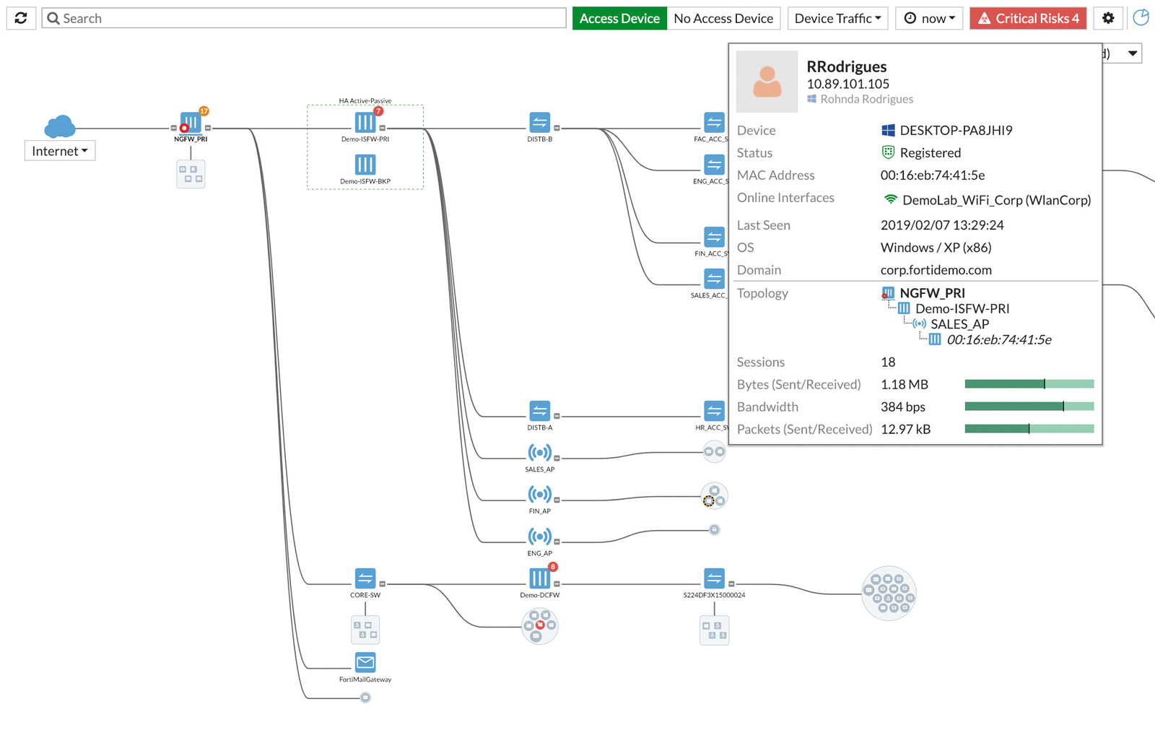Collapse the SALES_AP expander
The height and width of the screenshot is (738, 1155).
(x=557, y=458)
